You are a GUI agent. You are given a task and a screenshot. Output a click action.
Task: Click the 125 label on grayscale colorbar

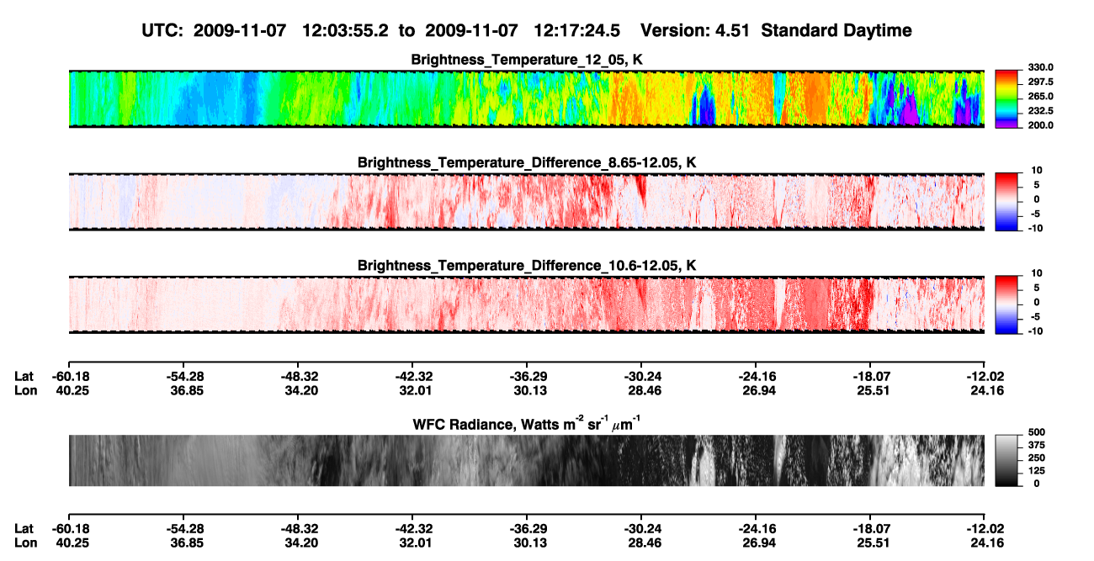click(x=1035, y=471)
